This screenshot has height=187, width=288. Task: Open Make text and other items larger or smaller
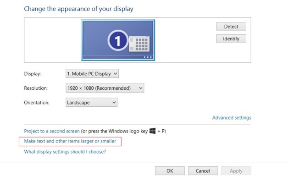click(x=70, y=141)
